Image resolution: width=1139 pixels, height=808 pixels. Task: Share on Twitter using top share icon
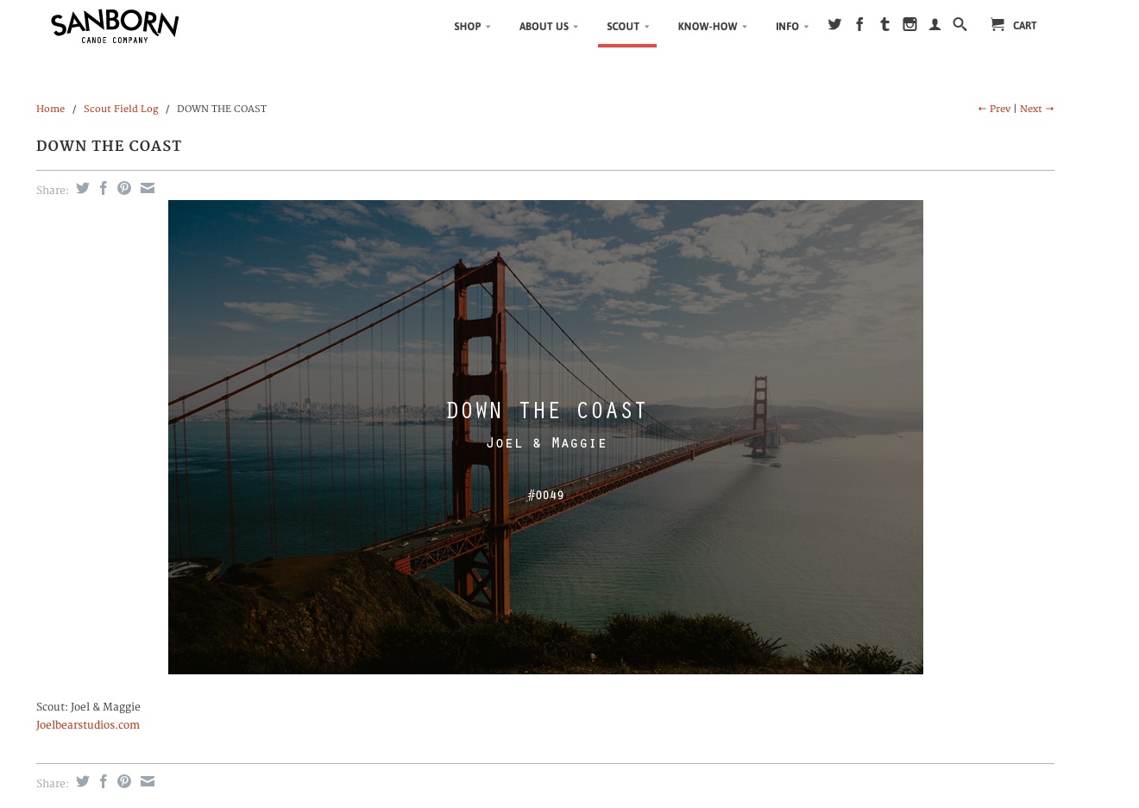tap(83, 188)
